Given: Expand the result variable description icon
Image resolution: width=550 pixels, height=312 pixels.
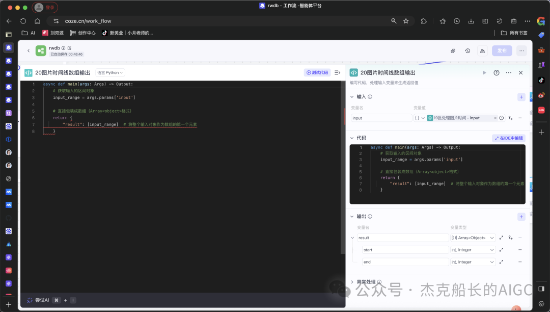Looking at the screenshot, I should pyautogui.click(x=501, y=238).
